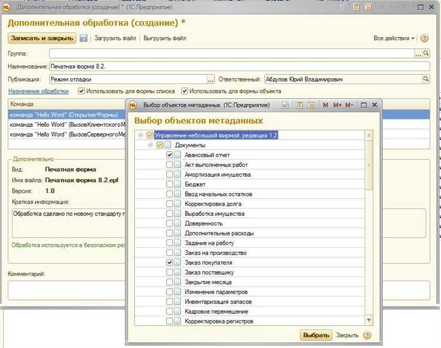Open help icon next to Закрыть
The image size is (441, 348).
tap(367, 335)
